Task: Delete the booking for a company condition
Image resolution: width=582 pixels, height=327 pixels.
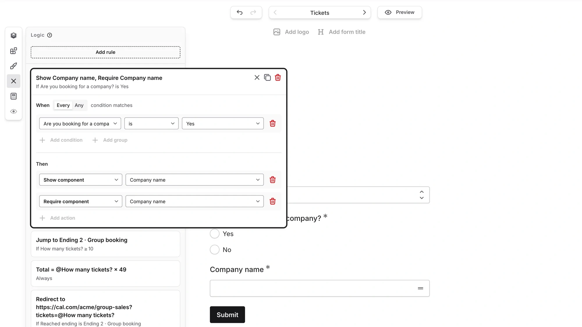Action: [273, 124]
